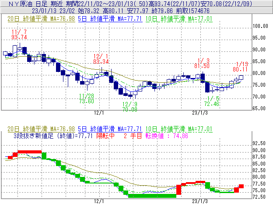Select the 11/7 93.74 high annotation
This screenshot has width=273, height=207.
[19, 34]
